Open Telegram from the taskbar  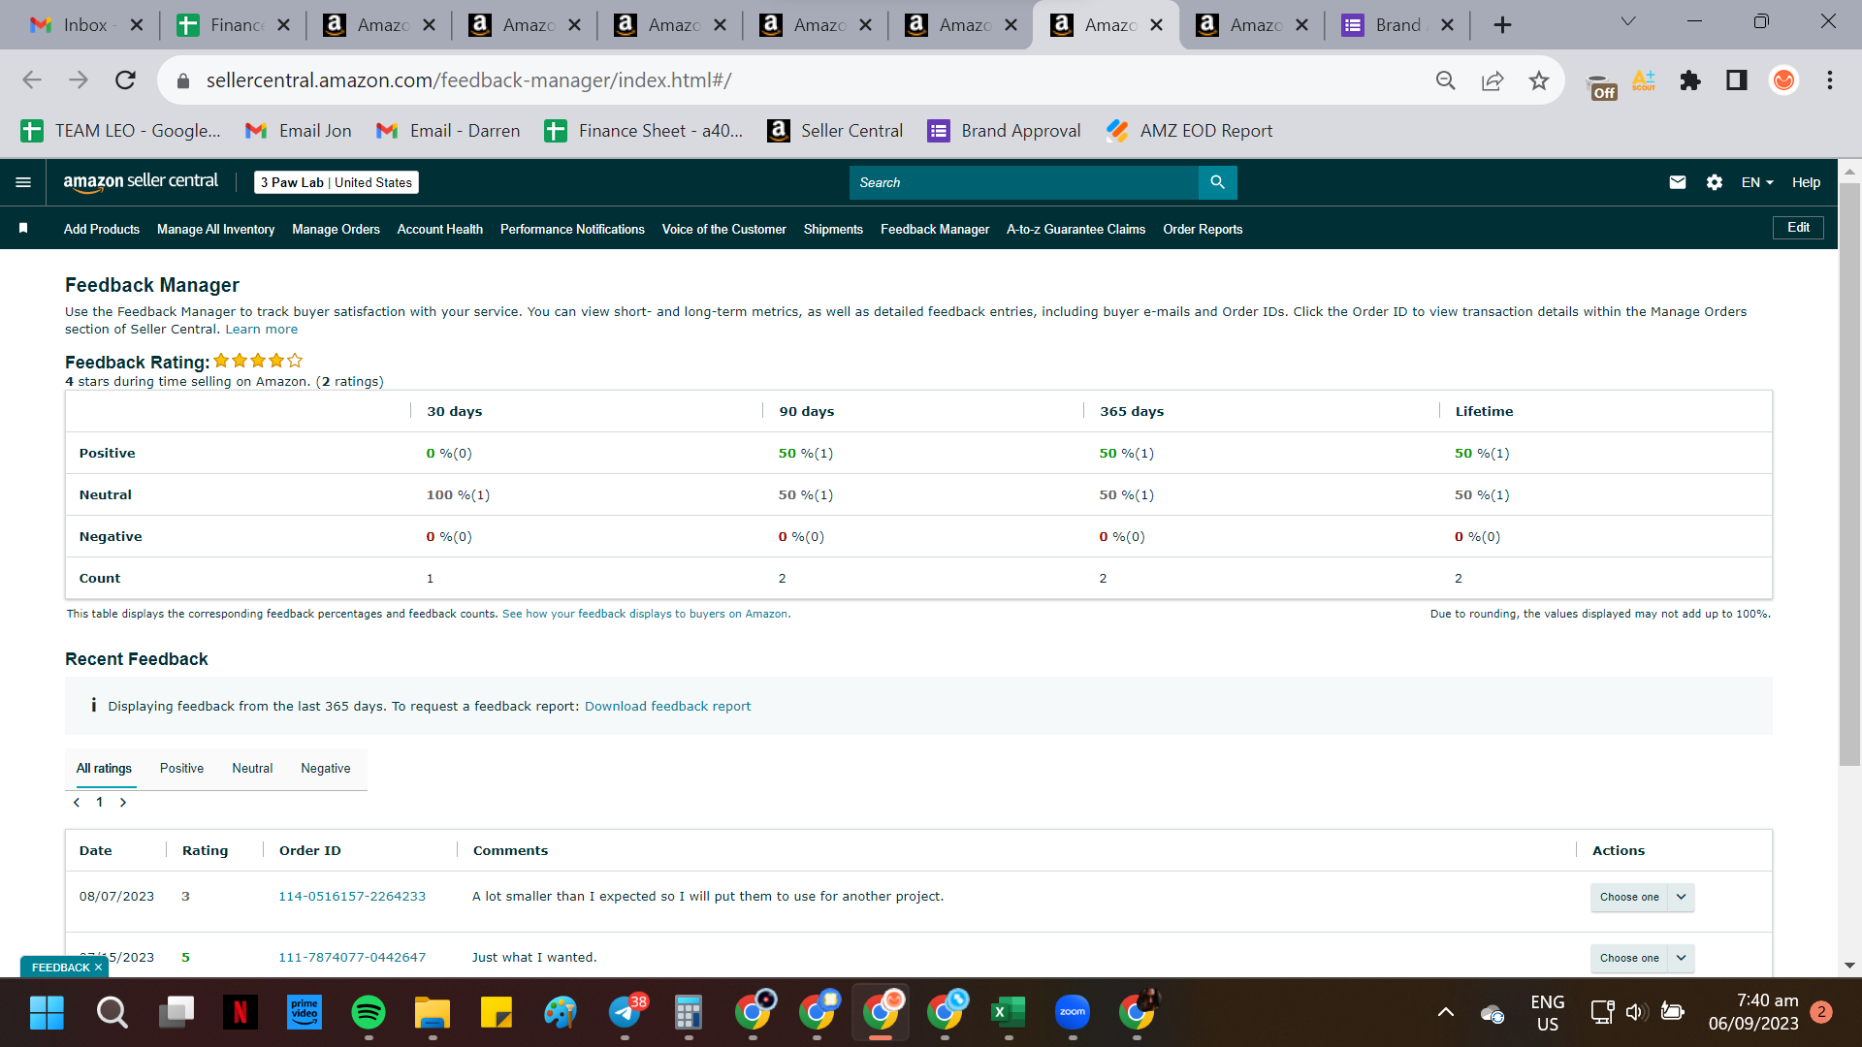pos(626,1013)
